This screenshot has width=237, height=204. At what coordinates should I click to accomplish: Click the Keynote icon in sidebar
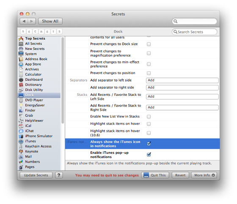point(21,152)
